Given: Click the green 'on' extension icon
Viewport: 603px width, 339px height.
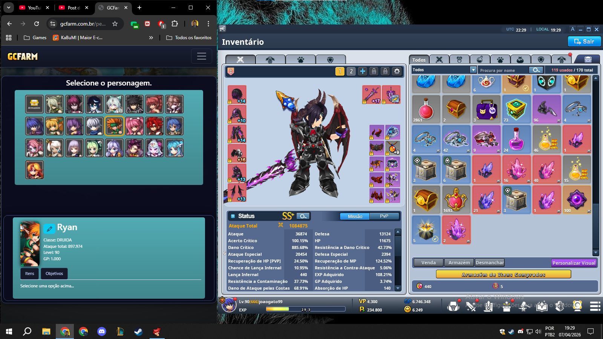Looking at the screenshot, I should (135, 24).
